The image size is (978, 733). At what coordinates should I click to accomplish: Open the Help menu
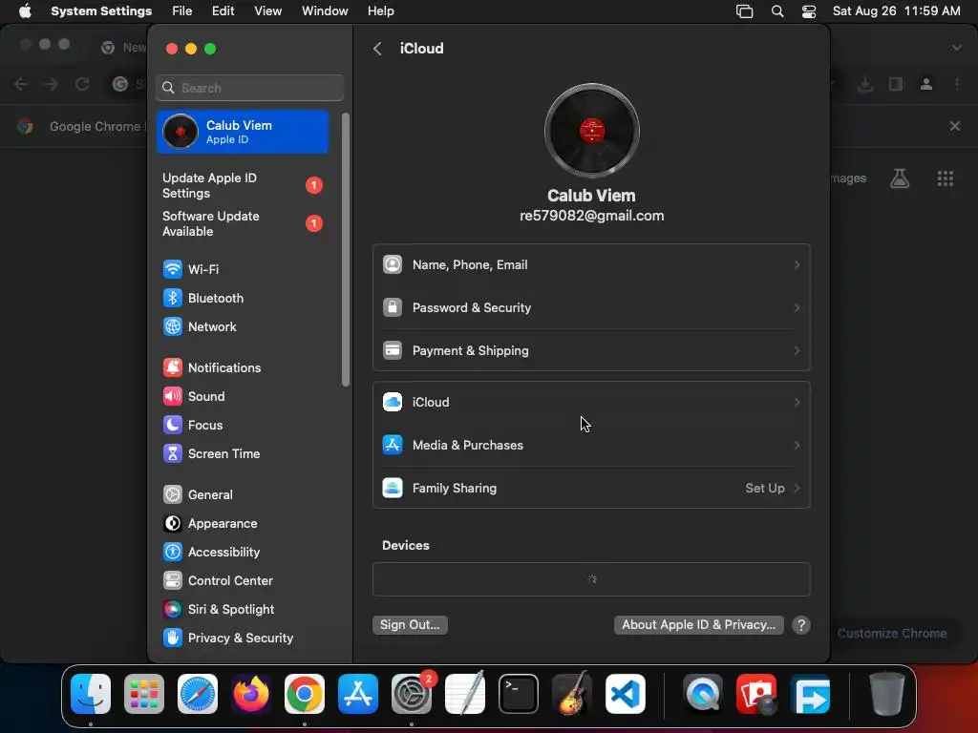click(x=380, y=11)
